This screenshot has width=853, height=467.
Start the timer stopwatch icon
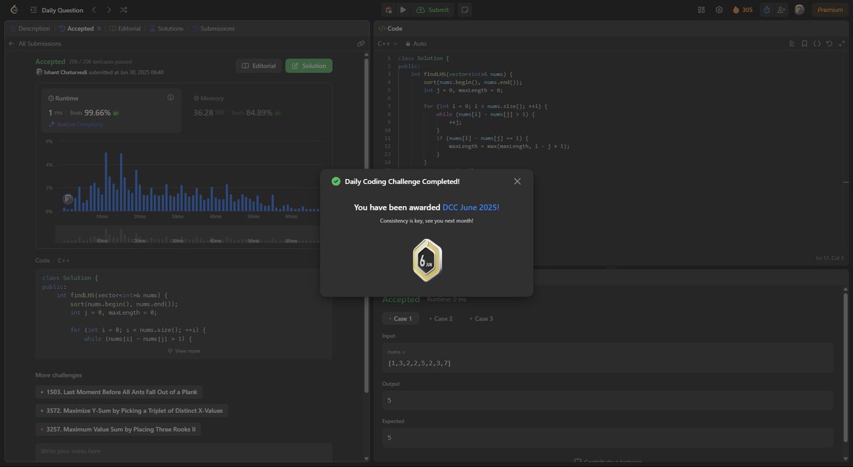pos(766,10)
